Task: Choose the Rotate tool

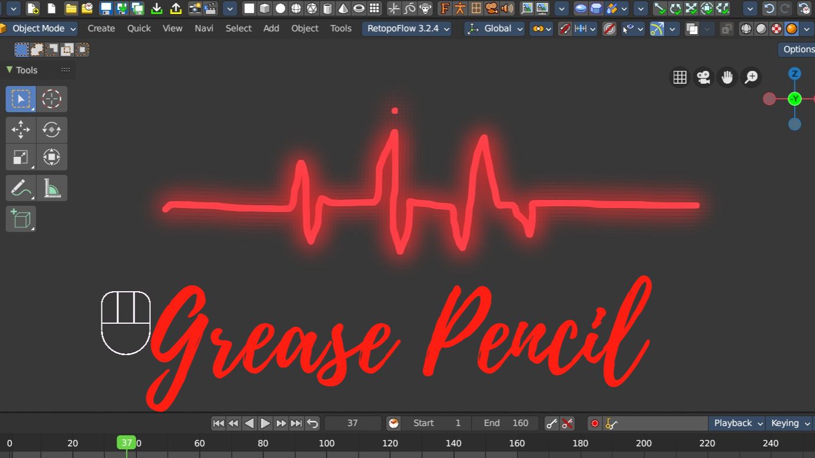Action: (x=52, y=130)
